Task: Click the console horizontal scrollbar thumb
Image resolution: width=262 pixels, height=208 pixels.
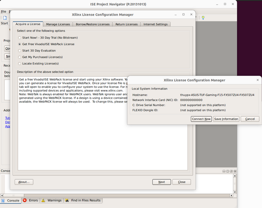Action: point(14,195)
